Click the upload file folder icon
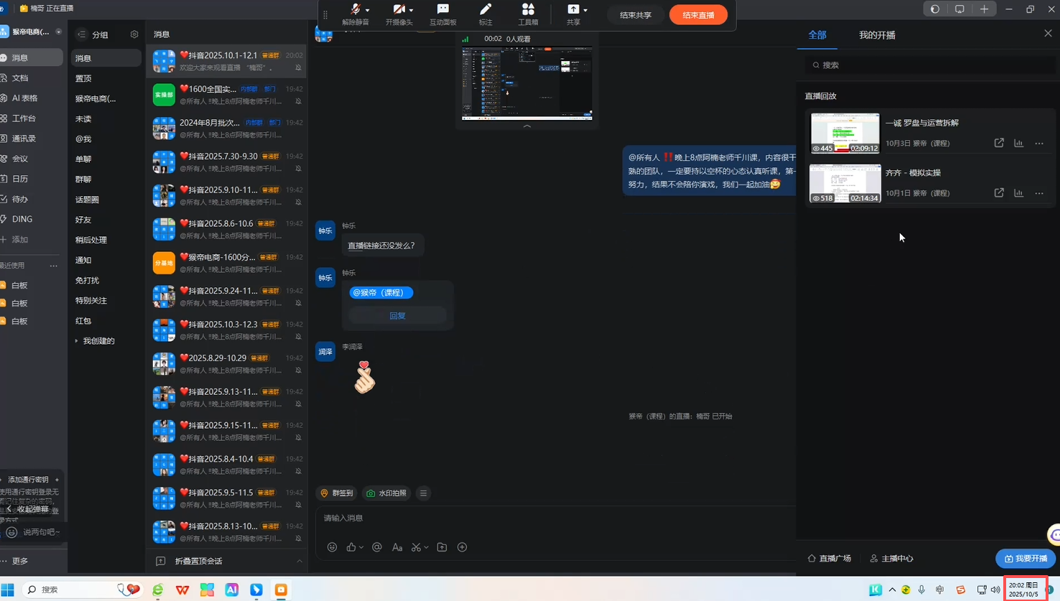Screen dimensions: 1060x601 [442, 547]
